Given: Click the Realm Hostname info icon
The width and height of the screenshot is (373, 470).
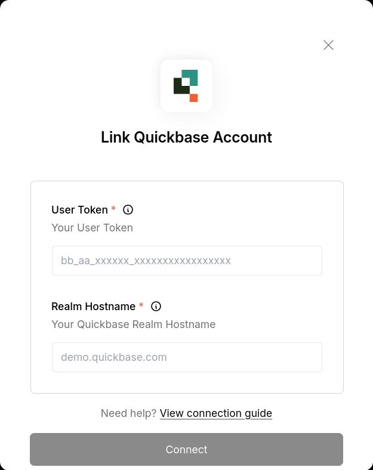Looking at the screenshot, I should 156,307.
